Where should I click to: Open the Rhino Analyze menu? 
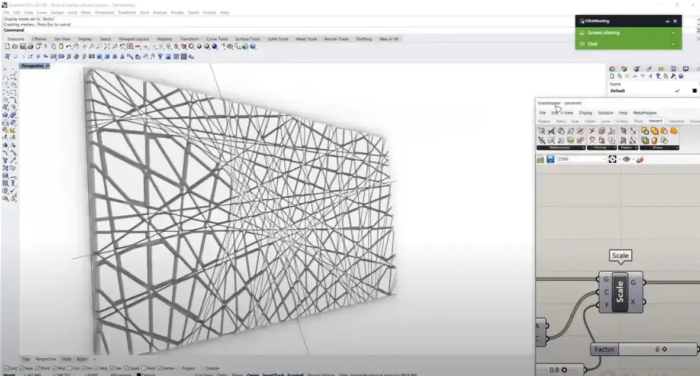click(x=160, y=12)
